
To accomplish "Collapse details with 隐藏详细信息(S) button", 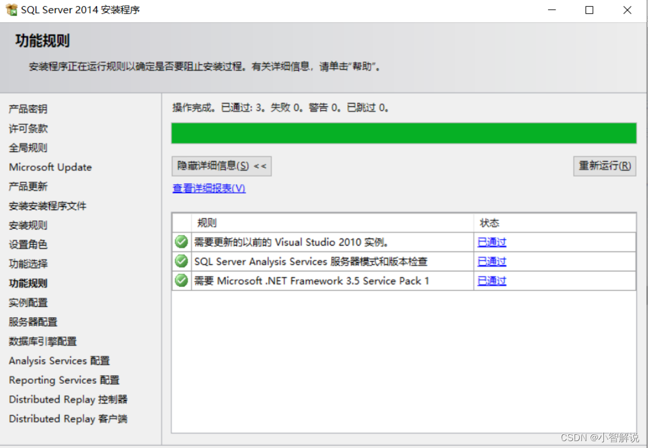I will (x=221, y=166).
